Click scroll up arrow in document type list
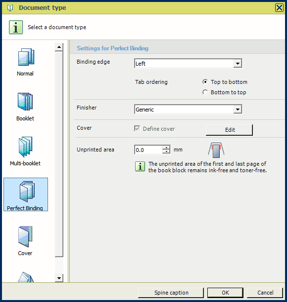287x302 pixels. pyautogui.click(x=59, y=47)
